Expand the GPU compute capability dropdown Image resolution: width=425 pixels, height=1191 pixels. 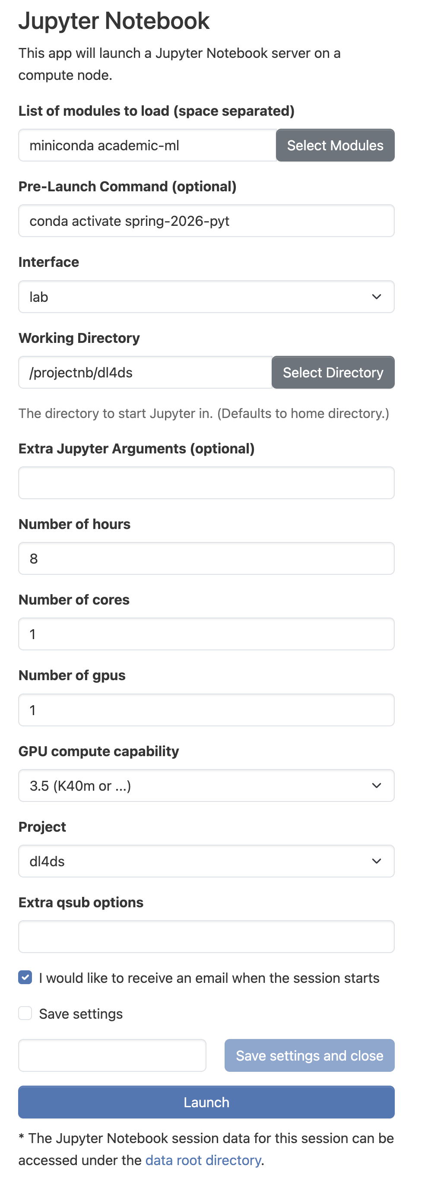click(x=206, y=786)
